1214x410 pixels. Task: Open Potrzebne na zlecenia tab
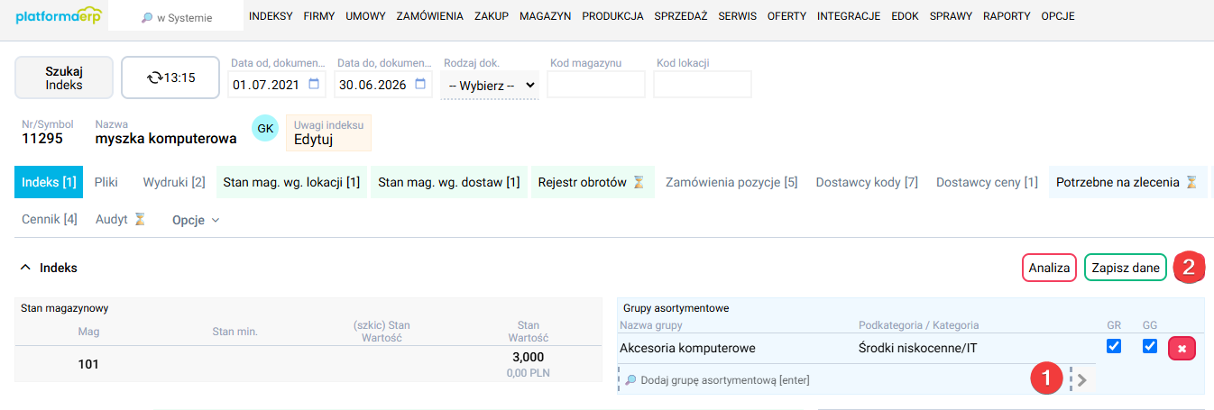(x=1127, y=182)
